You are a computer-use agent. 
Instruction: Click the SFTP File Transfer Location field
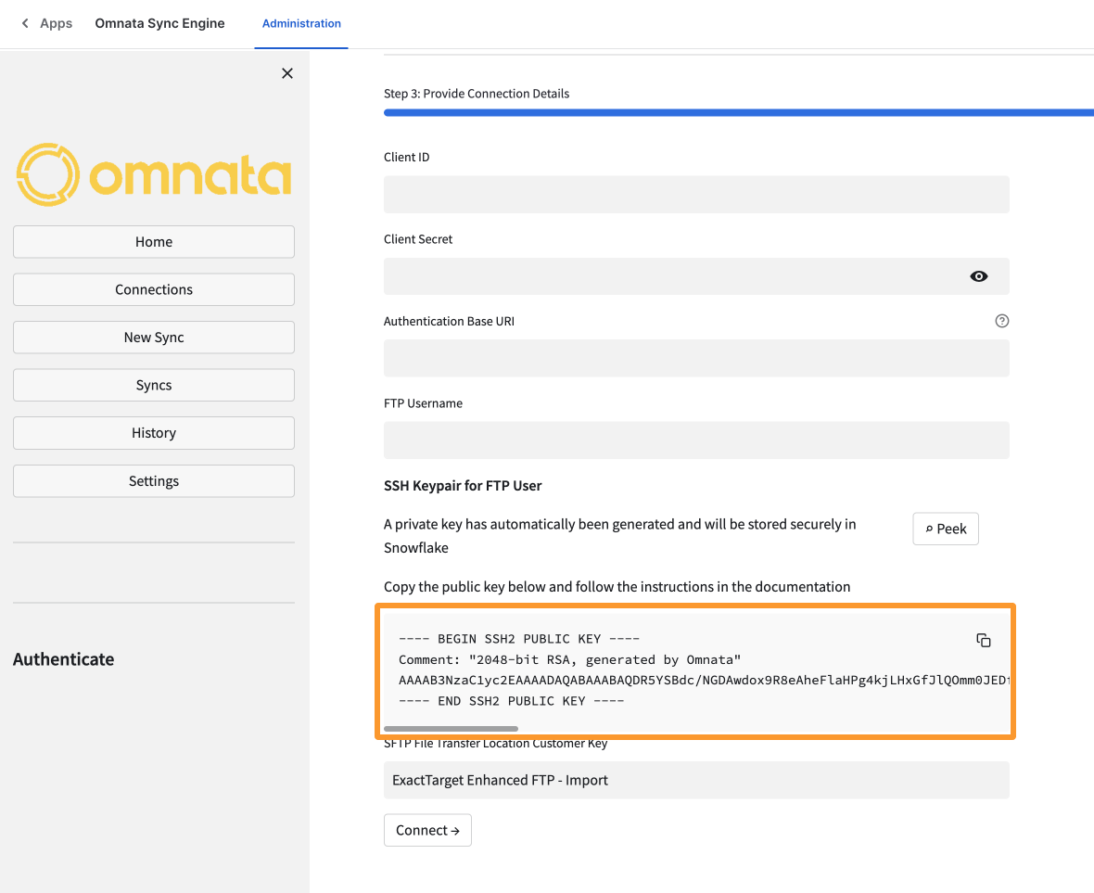[x=695, y=780]
